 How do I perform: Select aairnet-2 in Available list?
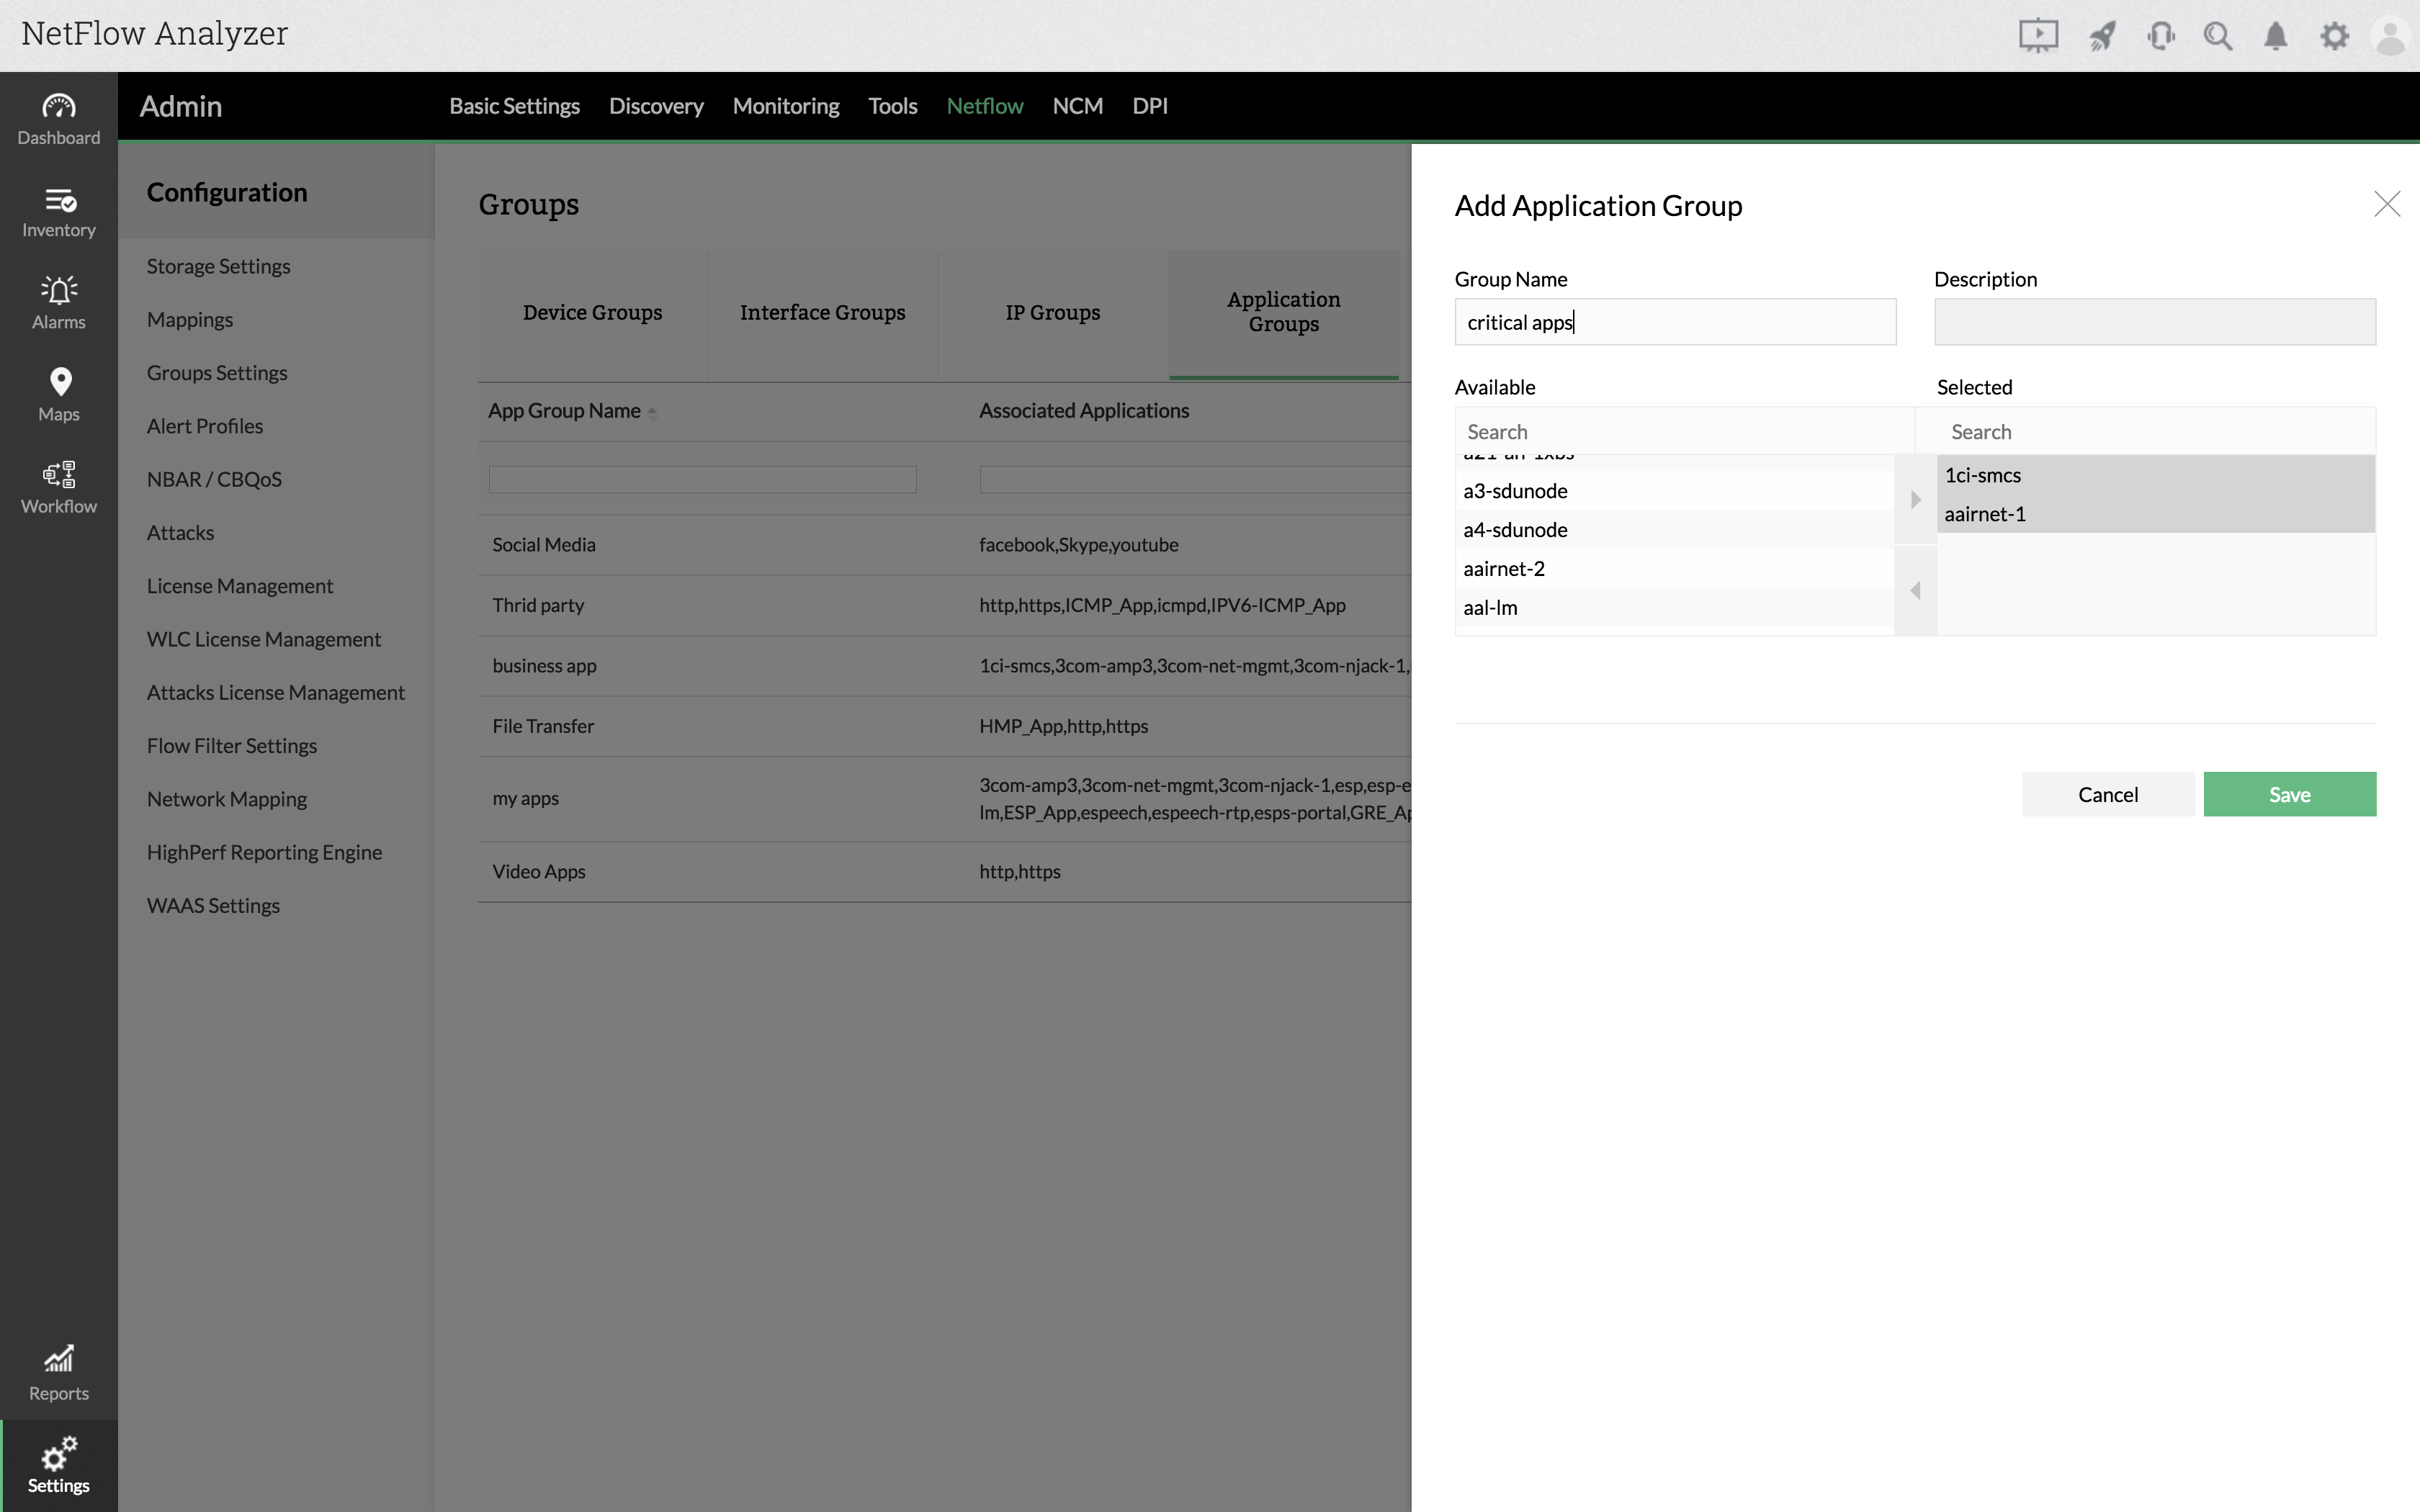point(1504,569)
